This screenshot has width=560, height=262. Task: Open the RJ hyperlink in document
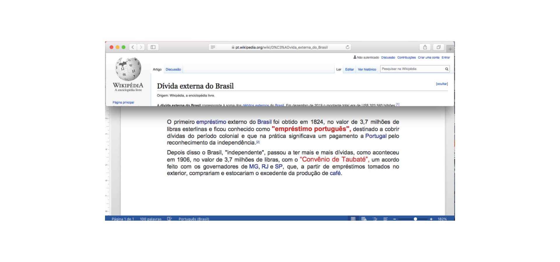(265, 167)
